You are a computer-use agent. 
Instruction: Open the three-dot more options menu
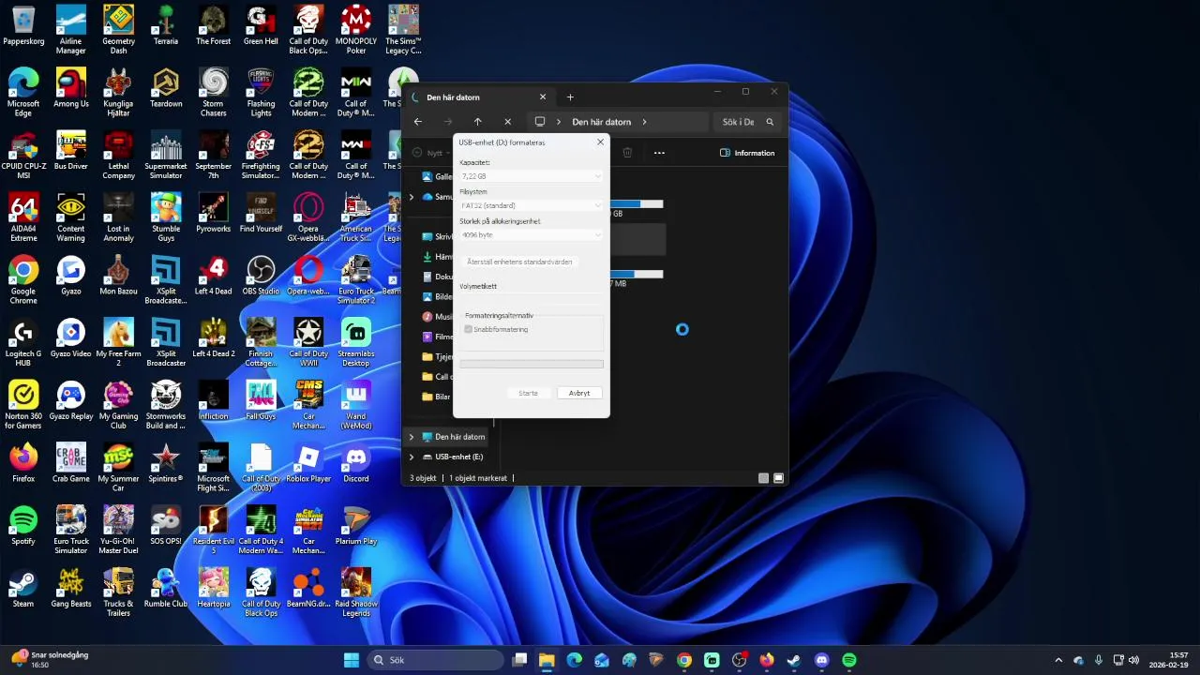pyautogui.click(x=659, y=153)
